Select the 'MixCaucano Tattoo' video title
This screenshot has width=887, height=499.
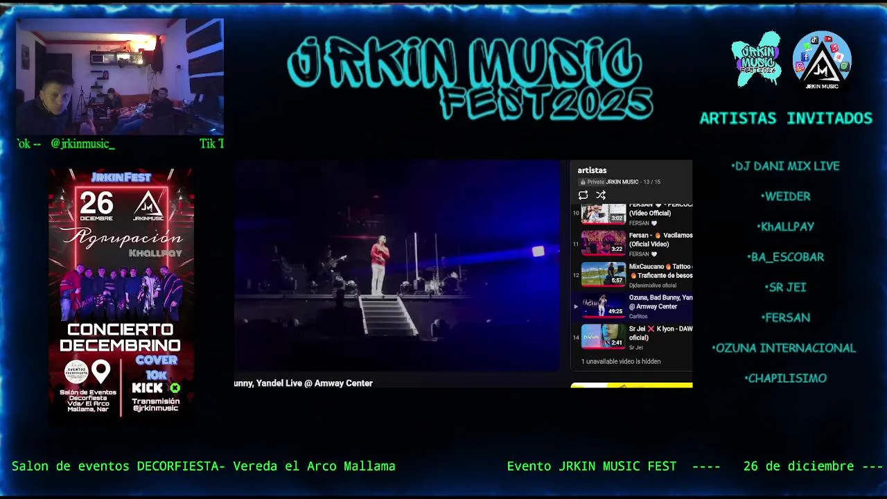660,271
